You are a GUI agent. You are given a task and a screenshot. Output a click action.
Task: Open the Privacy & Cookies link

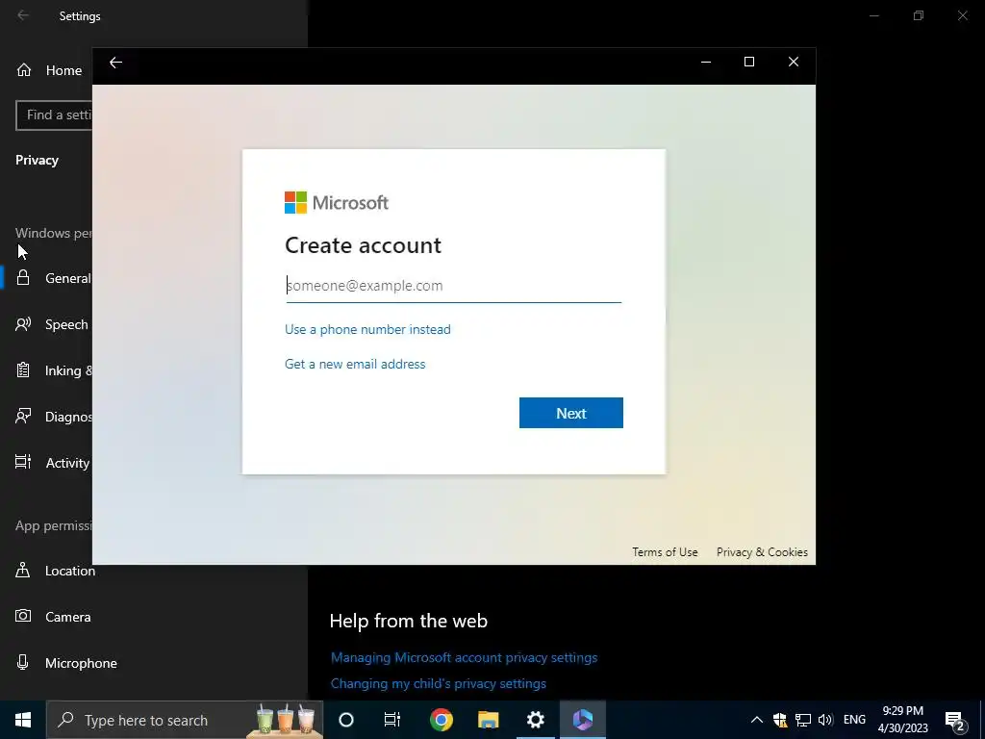pyautogui.click(x=762, y=551)
